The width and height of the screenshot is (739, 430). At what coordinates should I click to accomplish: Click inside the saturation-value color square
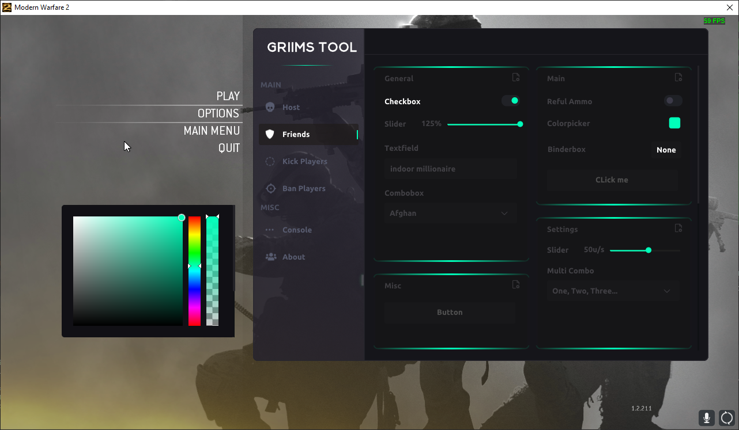click(x=128, y=271)
